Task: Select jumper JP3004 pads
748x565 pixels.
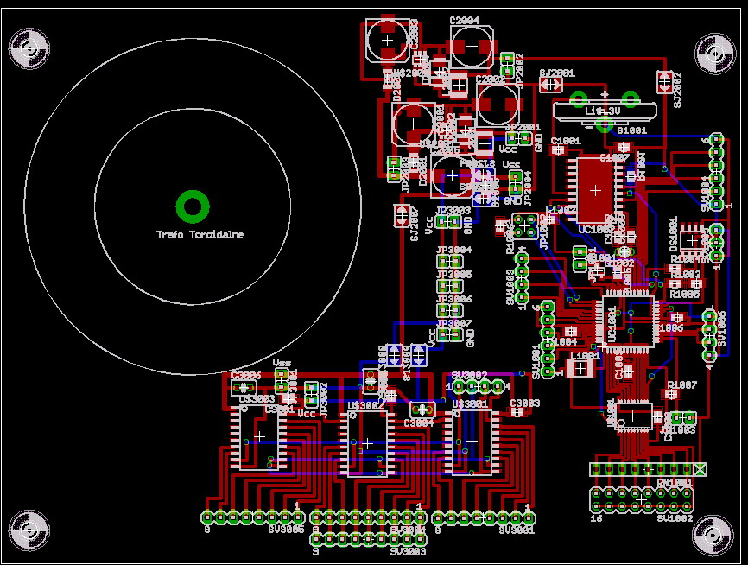Action: [x=449, y=261]
